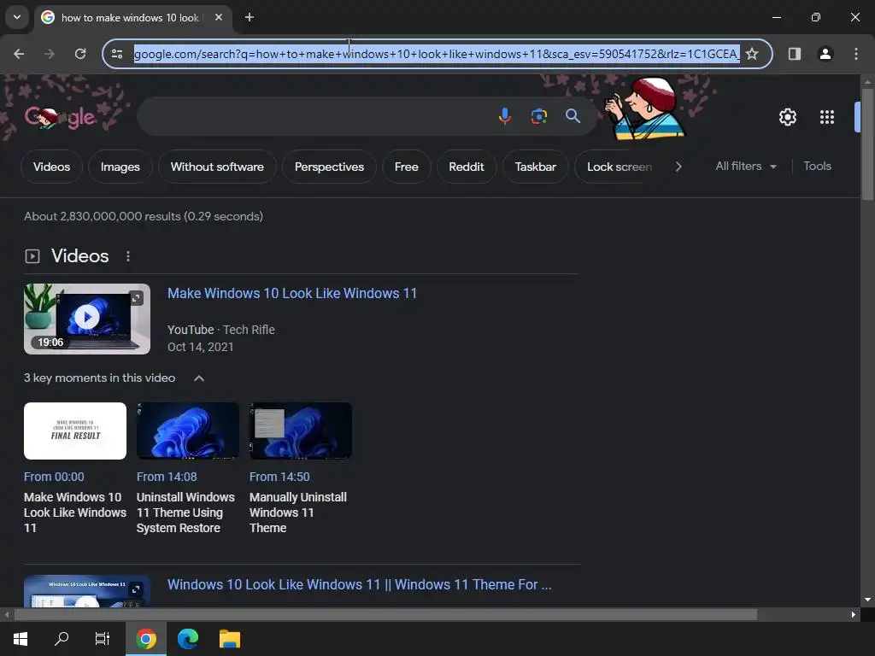
Task: Click the browser forward arrow
Action: tap(50, 54)
